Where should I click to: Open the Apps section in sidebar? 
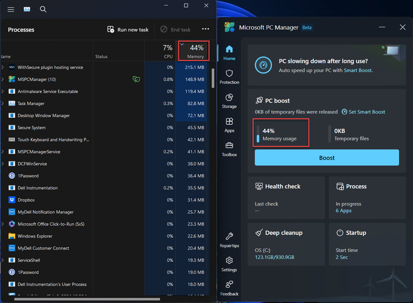click(x=229, y=125)
